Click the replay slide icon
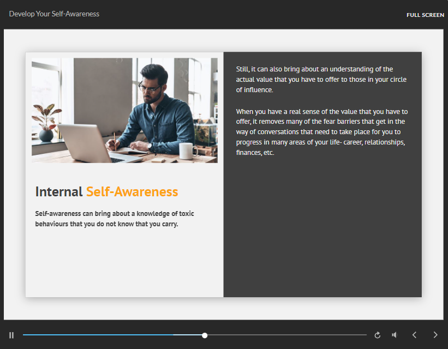This screenshot has height=349, width=448. coord(377,335)
